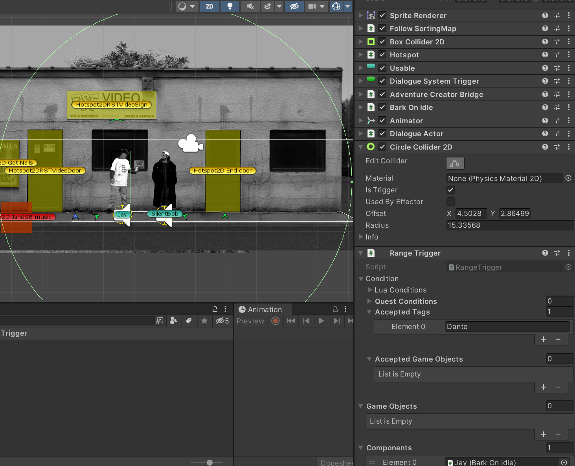Lock the Animation panel
The image size is (575, 466).
point(335,309)
